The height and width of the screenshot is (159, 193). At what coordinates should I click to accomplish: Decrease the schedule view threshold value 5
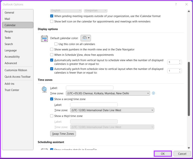[x=180, y=63]
